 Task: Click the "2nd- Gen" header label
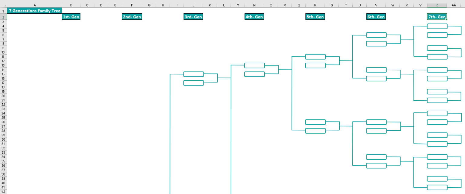[x=132, y=17]
